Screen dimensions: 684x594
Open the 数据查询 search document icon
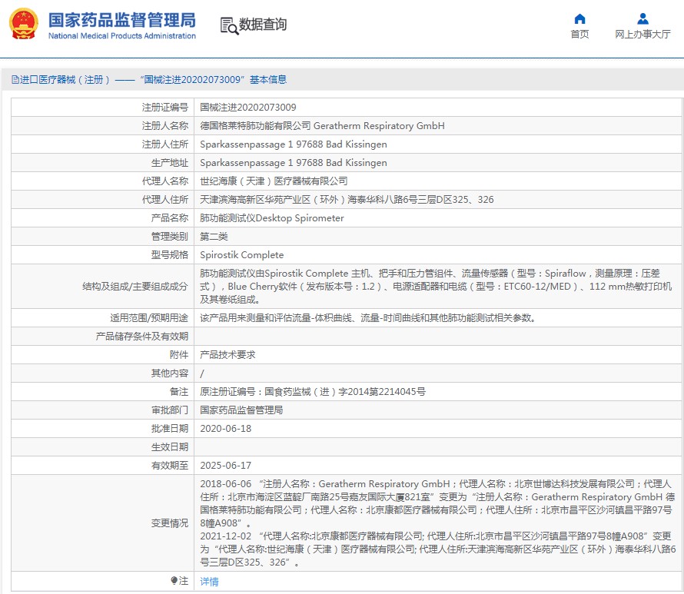229,25
